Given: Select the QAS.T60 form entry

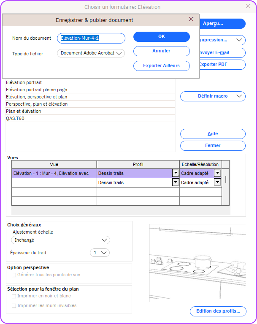Looking at the screenshot, I should click(x=15, y=119).
